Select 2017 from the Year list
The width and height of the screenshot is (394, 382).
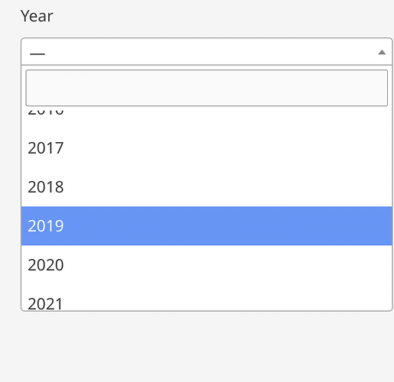[x=207, y=148]
